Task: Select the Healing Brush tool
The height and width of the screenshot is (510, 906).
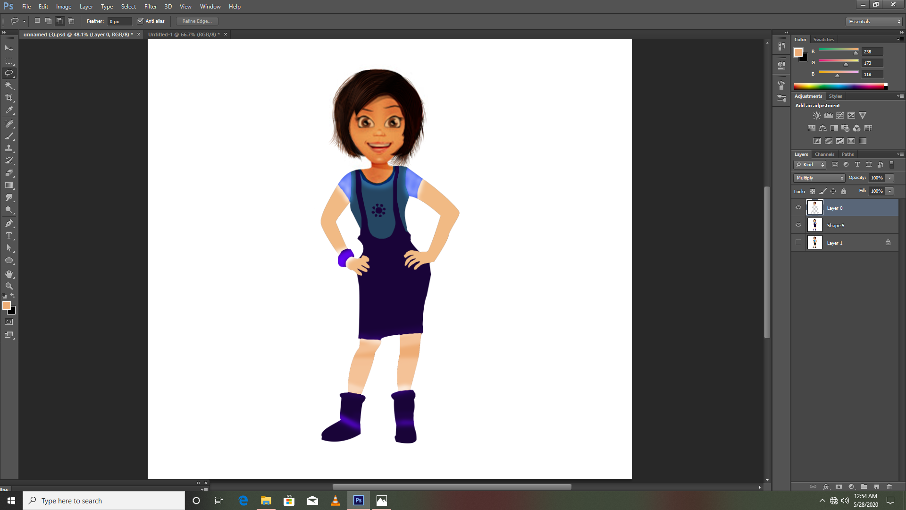Action: point(9,124)
